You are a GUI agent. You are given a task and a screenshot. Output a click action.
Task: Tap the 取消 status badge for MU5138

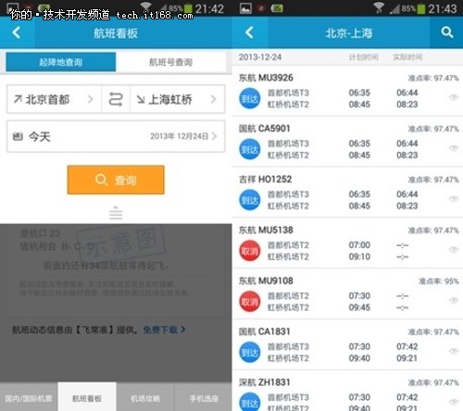pos(250,251)
